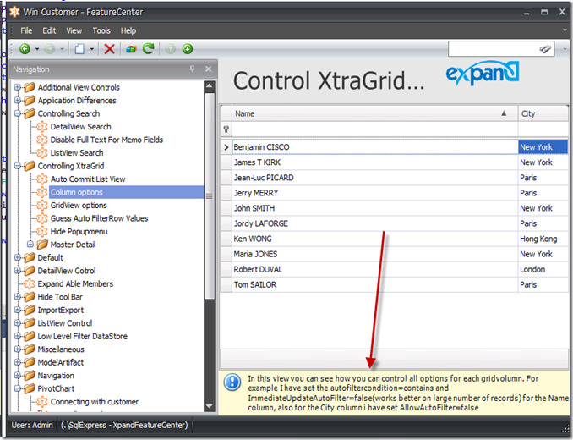Click the London city cell
The image size is (573, 440).
tap(543, 270)
